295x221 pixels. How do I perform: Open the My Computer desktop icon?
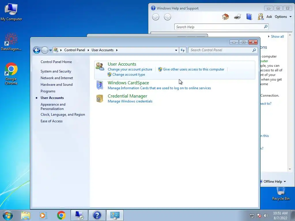pyautogui.click(x=11, y=12)
